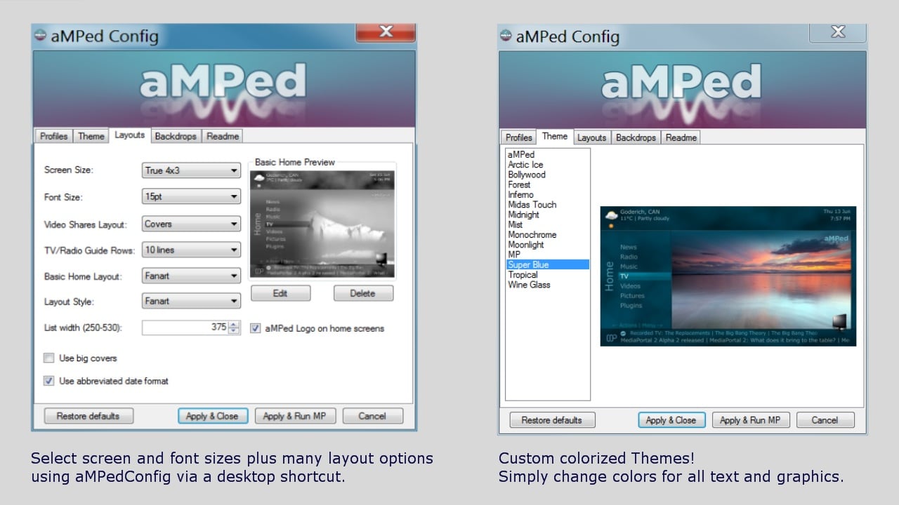Click Restore defaults in Theme window
Image resolution: width=899 pixels, height=505 pixels.
click(x=552, y=420)
